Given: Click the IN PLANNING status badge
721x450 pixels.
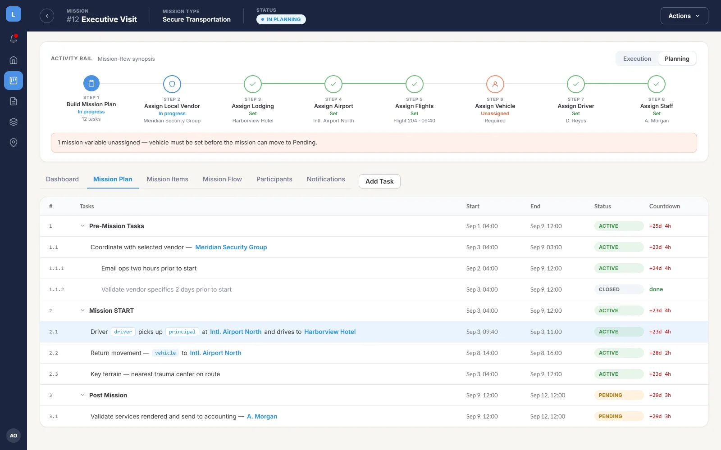Looking at the screenshot, I should click(x=281, y=19).
